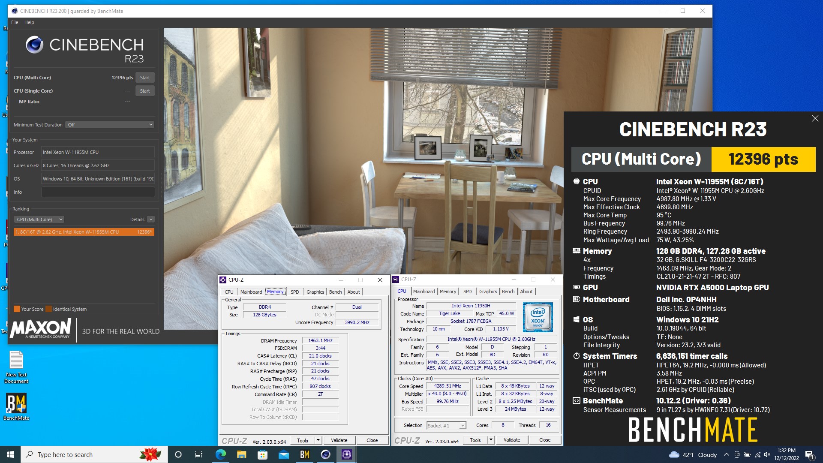Open Cortana from the taskbar
Image resolution: width=823 pixels, height=463 pixels.
click(x=178, y=454)
